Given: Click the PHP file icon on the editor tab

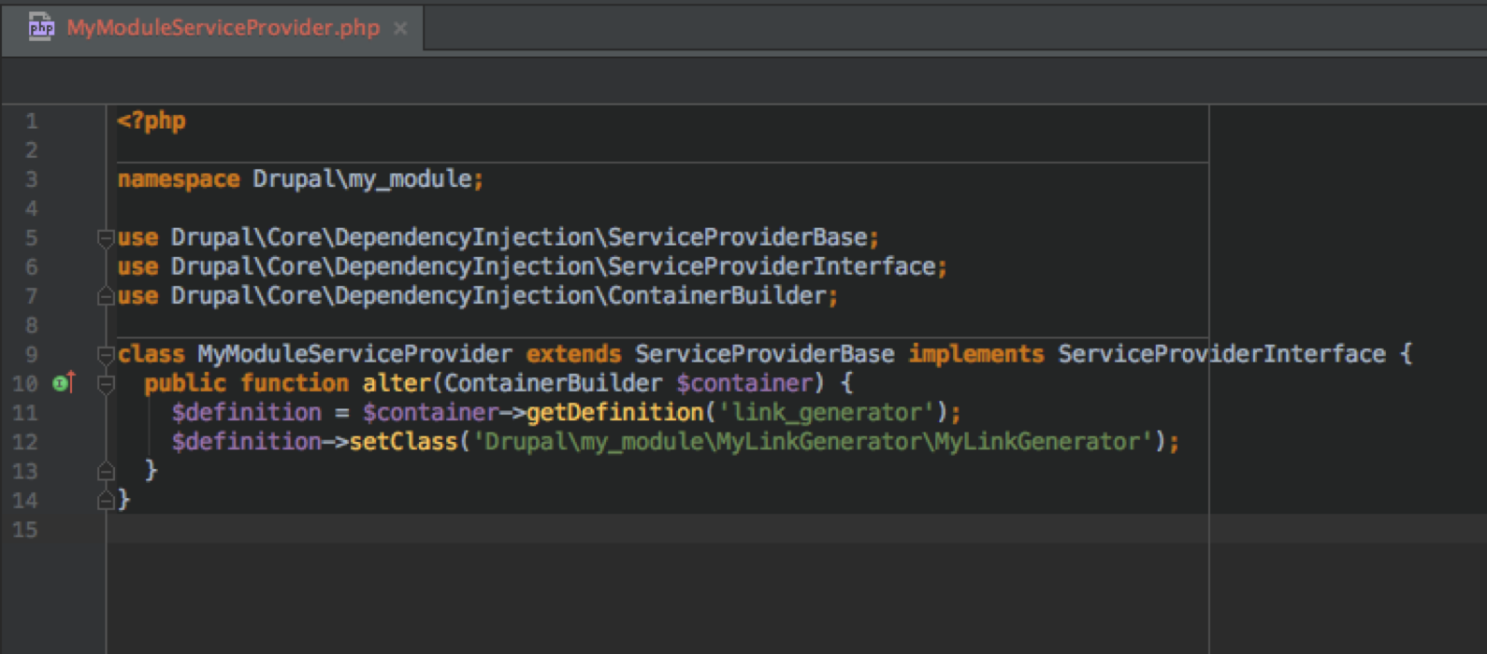Looking at the screenshot, I should point(41,27).
